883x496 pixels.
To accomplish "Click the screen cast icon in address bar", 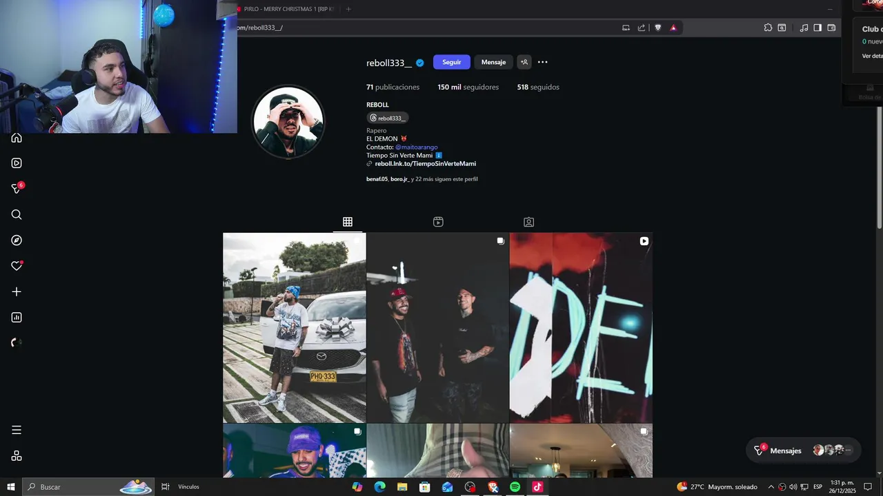I will [x=626, y=28].
